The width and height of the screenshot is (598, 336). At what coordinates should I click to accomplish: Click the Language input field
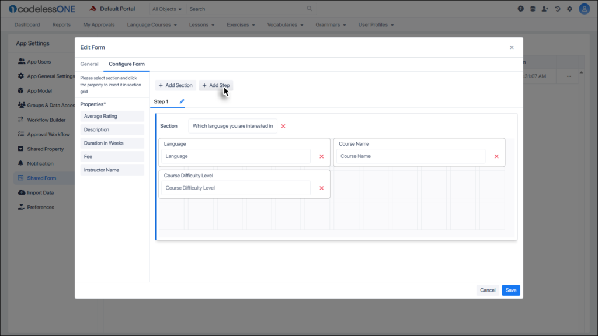[236, 156]
